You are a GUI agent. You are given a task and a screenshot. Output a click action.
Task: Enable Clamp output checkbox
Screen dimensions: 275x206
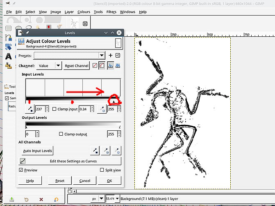pos(61,134)
